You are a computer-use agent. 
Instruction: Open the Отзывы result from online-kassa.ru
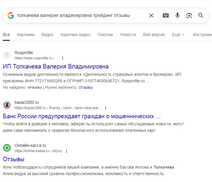[x=14, y=159]
